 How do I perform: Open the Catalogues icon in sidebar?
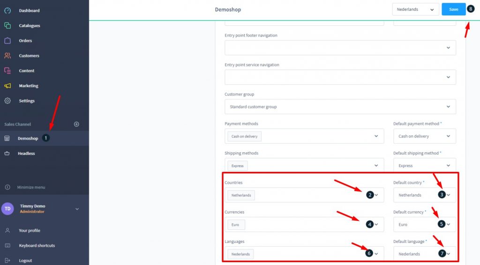pos(7,26)
